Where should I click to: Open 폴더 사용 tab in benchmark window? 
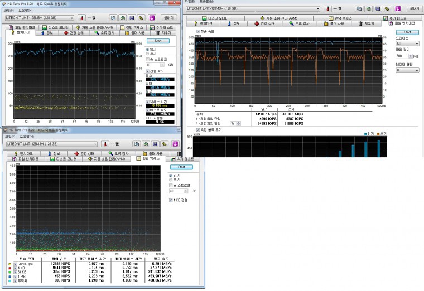click(x=135, y=33)
